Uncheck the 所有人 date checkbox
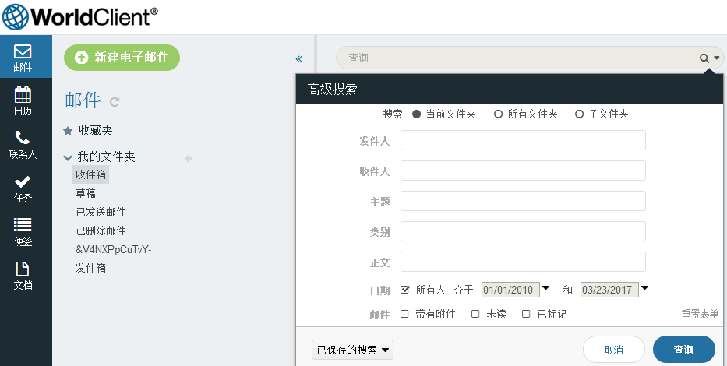The width and height of the screenshot is (727, 366). 405,290
